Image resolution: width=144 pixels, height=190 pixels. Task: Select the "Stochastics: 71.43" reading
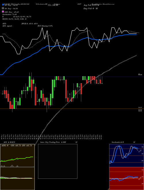9,14
